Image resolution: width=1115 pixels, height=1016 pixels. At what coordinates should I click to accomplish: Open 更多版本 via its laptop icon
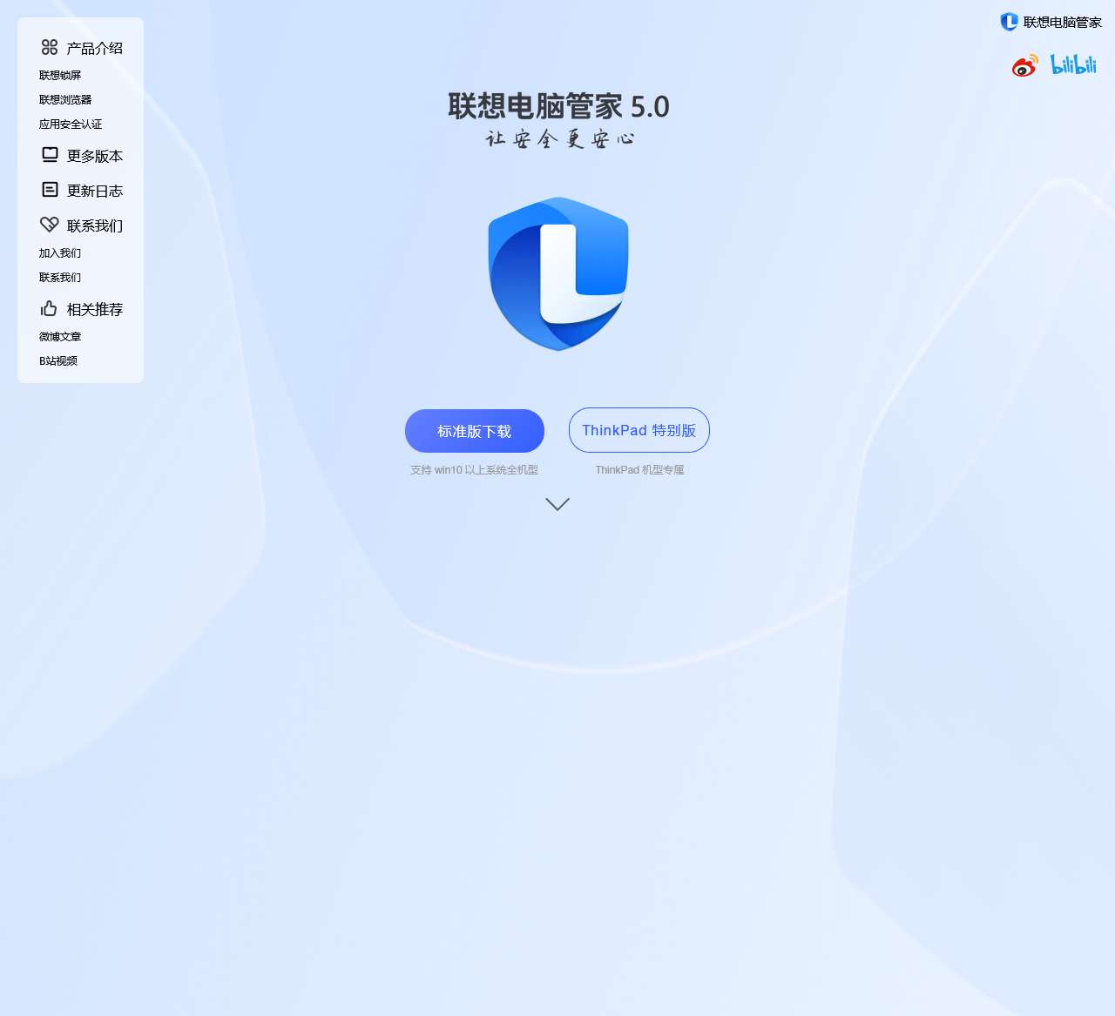50,155
